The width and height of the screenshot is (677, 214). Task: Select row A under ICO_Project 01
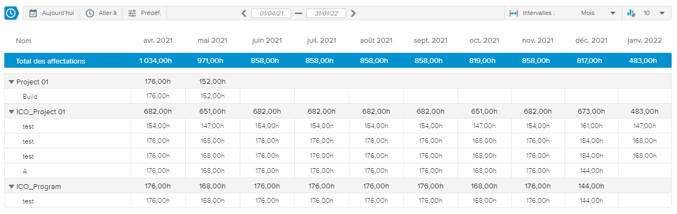25,171
